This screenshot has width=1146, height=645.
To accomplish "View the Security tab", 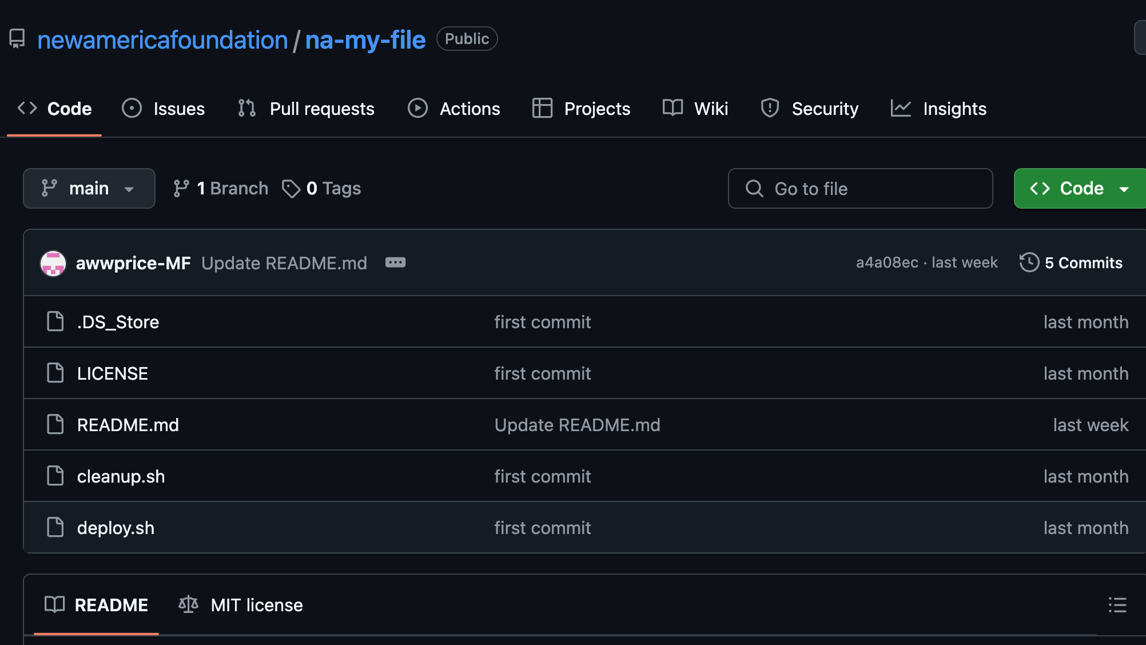I will pos(809,109).
